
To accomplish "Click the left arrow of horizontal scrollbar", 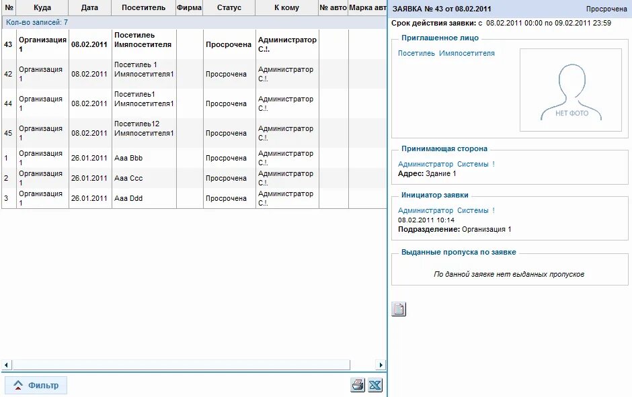I will [x=6, y=365].
